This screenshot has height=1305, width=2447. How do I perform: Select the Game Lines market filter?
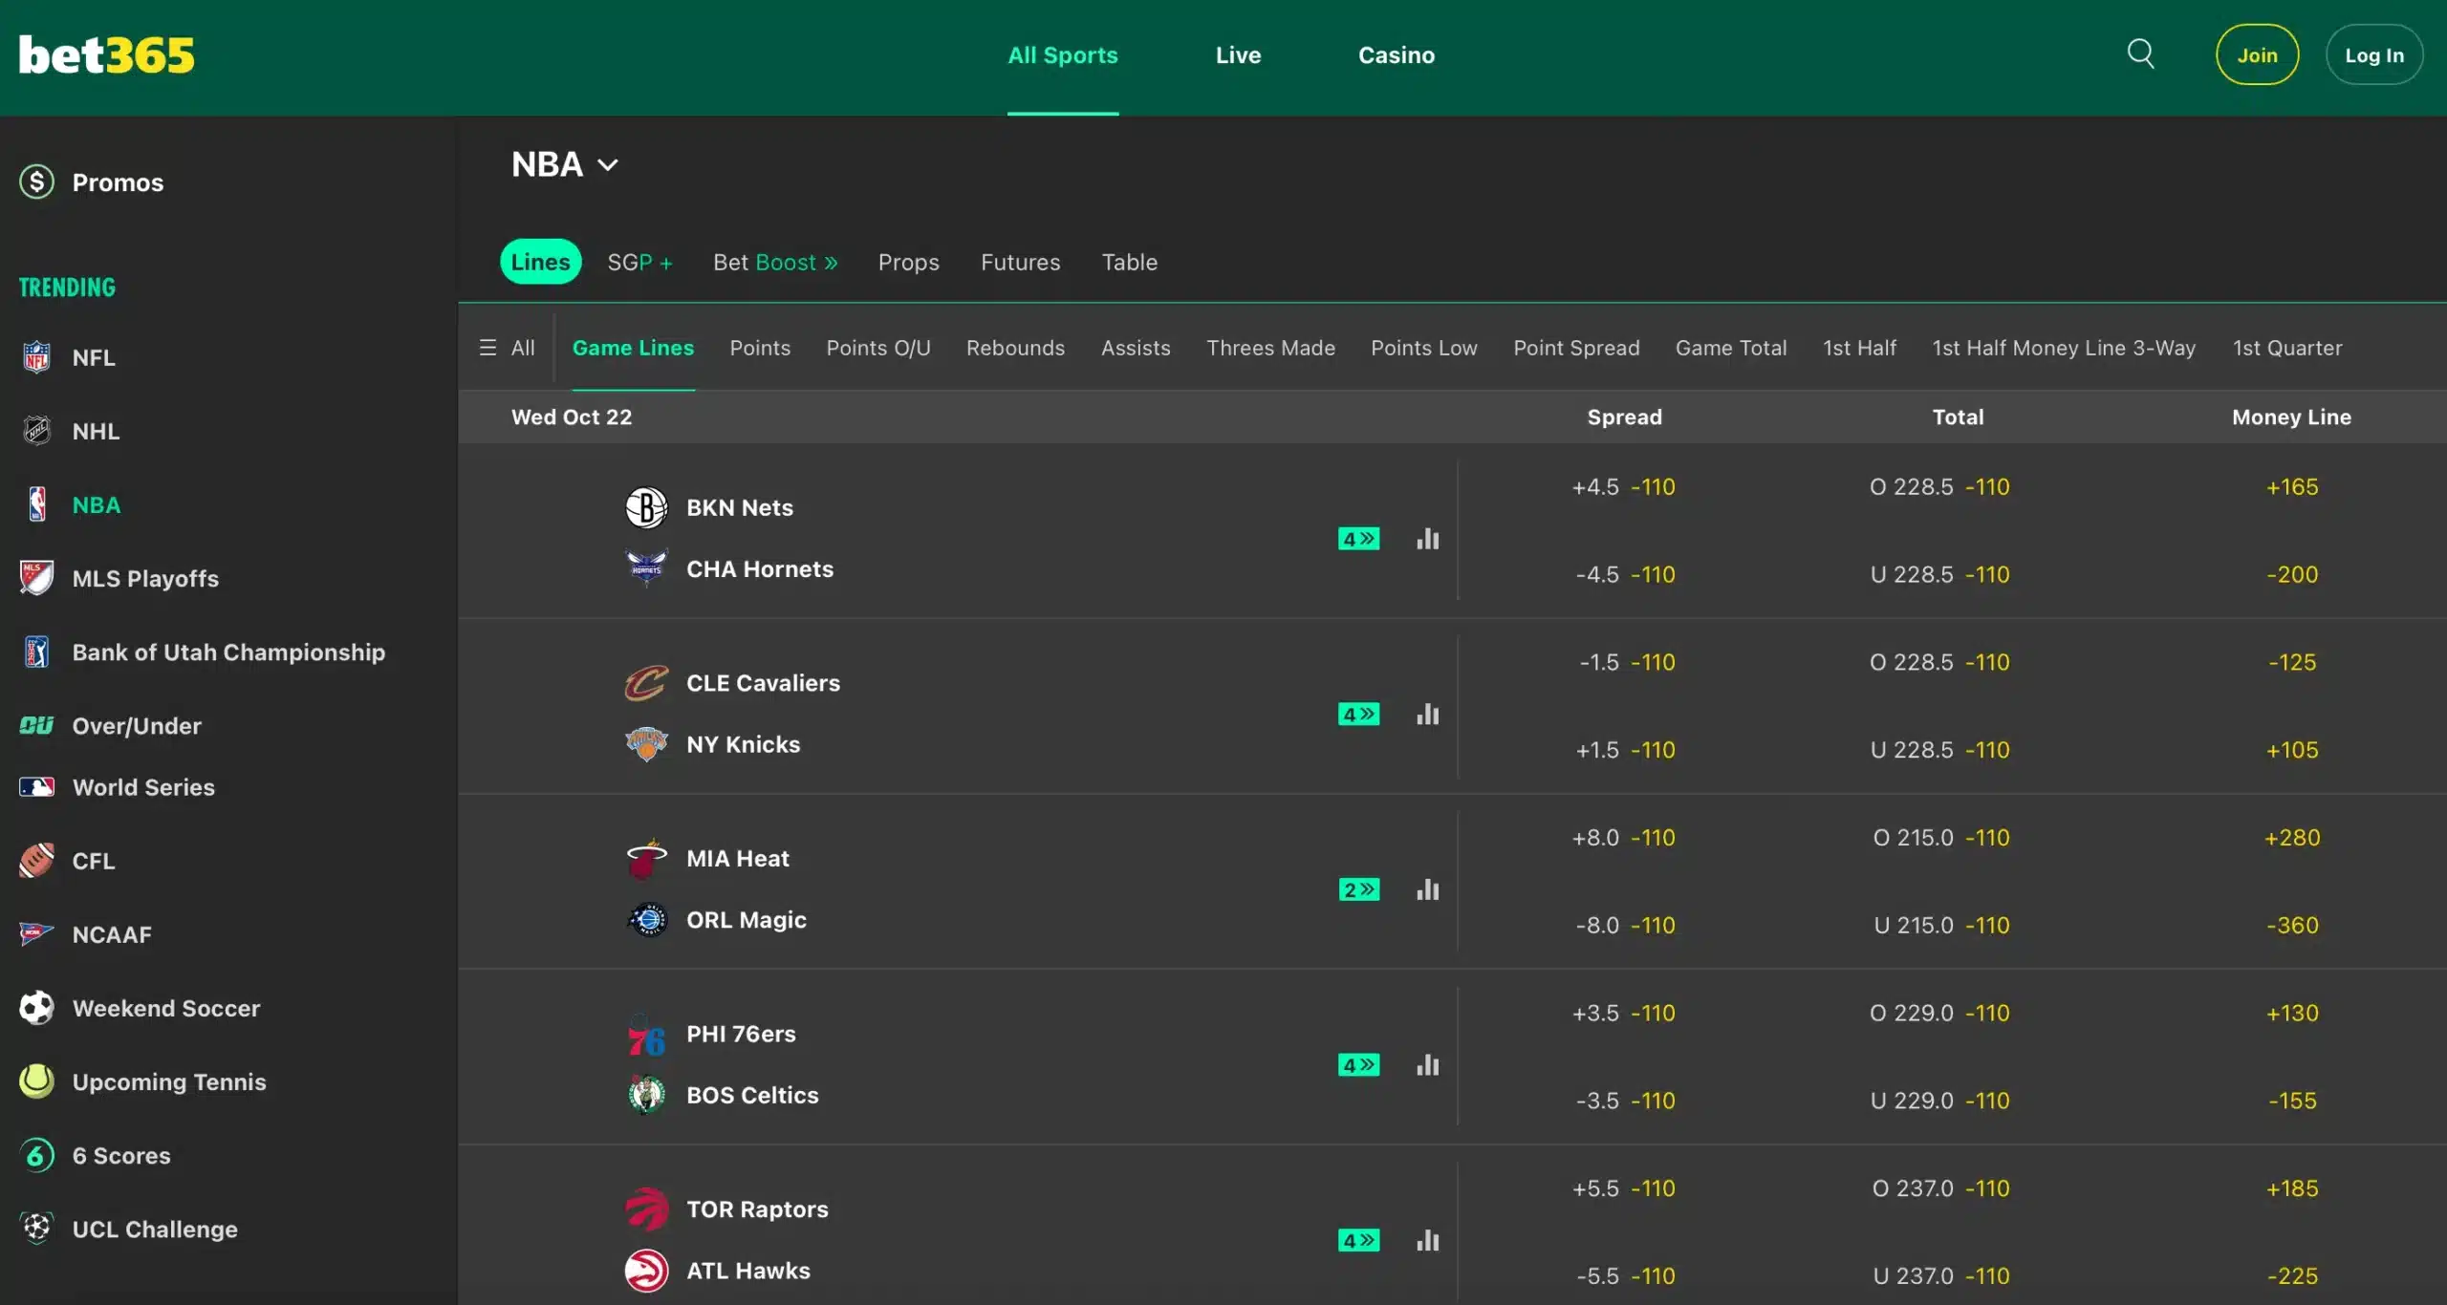[633, 348]
